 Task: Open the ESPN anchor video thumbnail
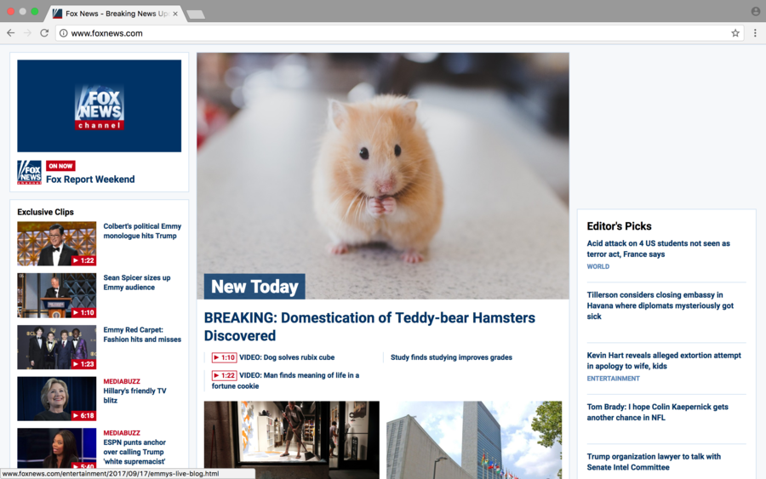pos(57,448)
